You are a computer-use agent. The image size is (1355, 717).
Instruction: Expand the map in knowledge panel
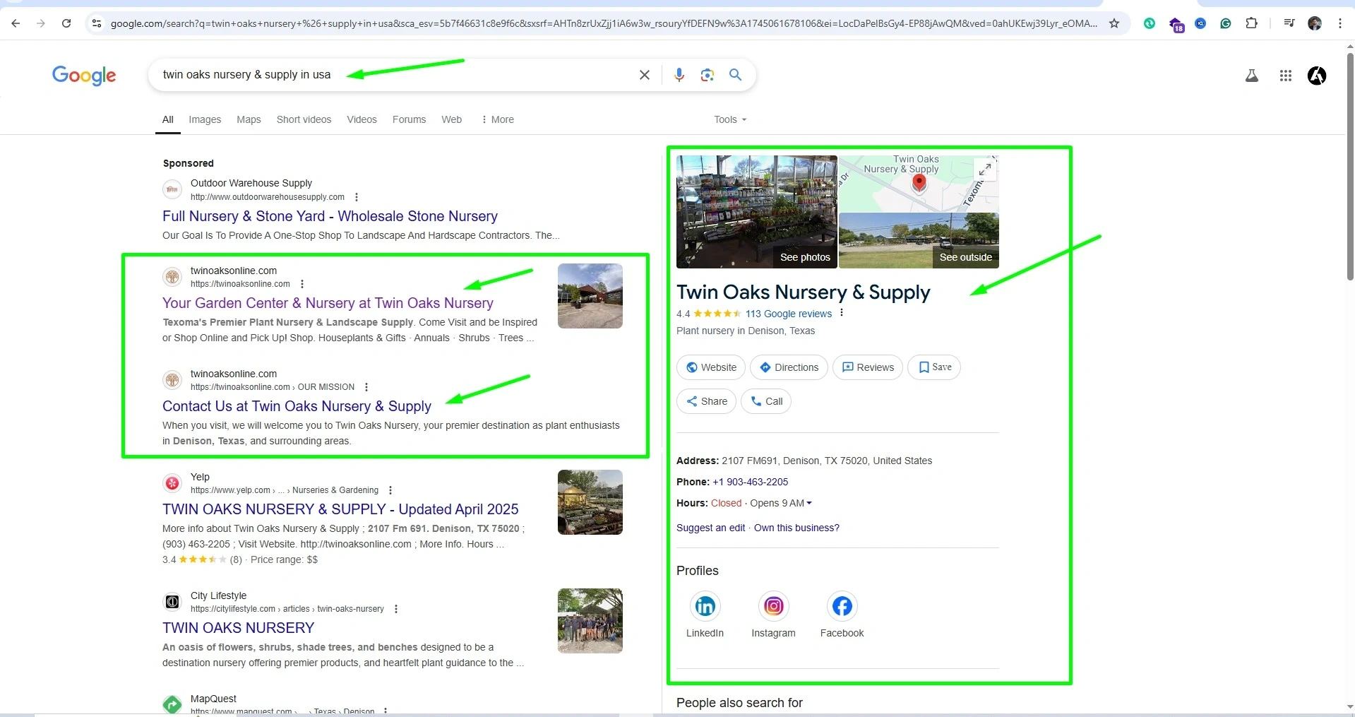click(984, 169)
